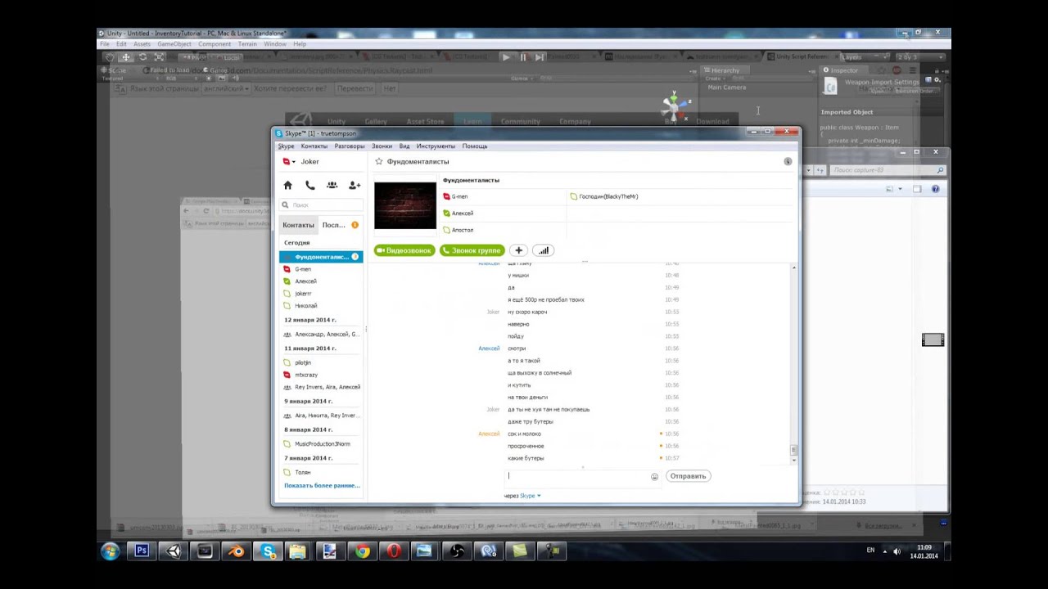Open Звонки menu in Skype
Viewport: 1048px width, 589px height.
point(382,146)
